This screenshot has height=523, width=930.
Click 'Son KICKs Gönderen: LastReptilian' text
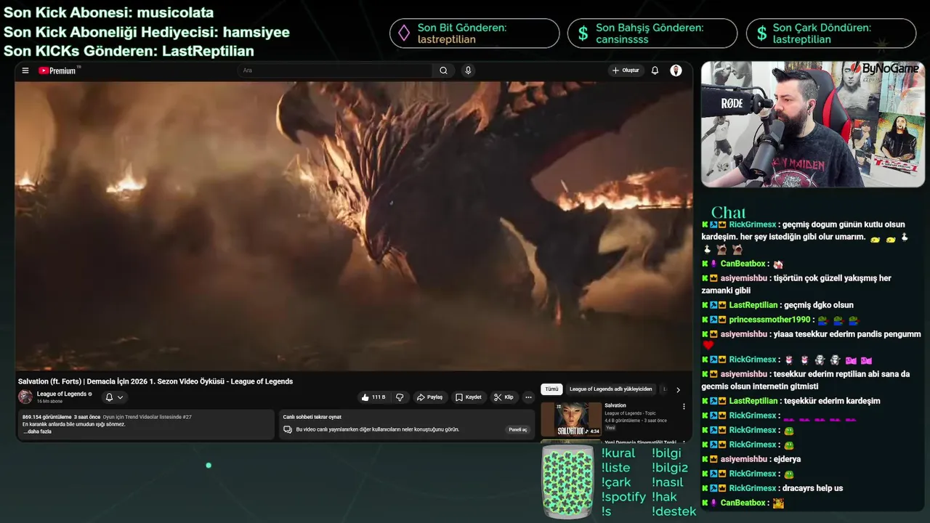pos(129,52)
